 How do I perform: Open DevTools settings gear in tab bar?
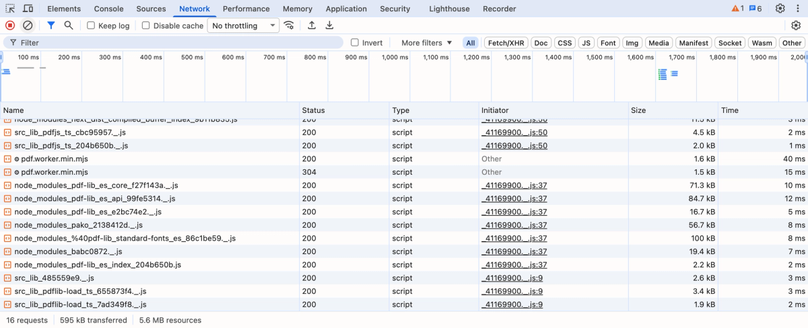780,9
